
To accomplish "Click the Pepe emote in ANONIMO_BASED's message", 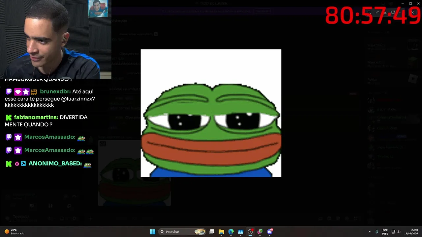I will coord(87,165).
